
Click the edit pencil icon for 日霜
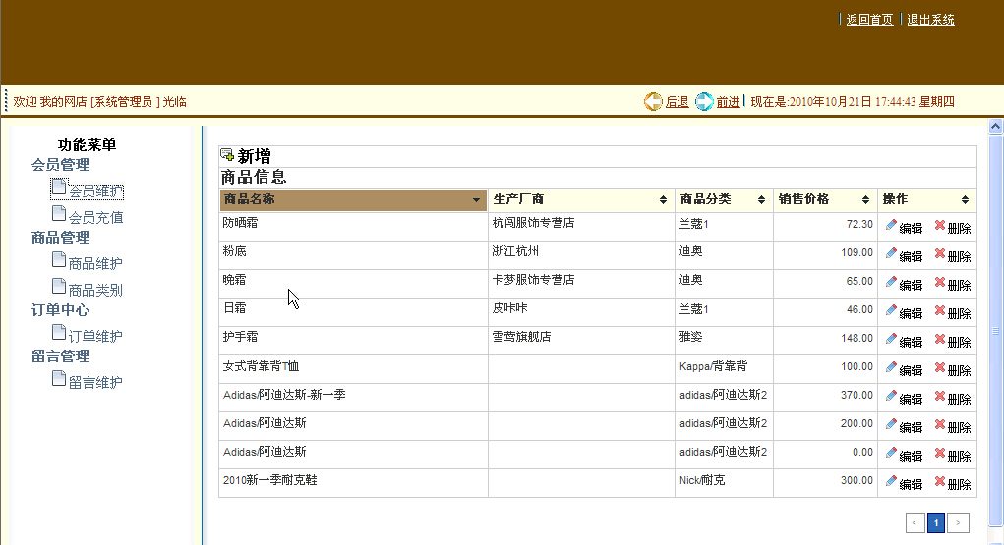[x=891, y=310]
